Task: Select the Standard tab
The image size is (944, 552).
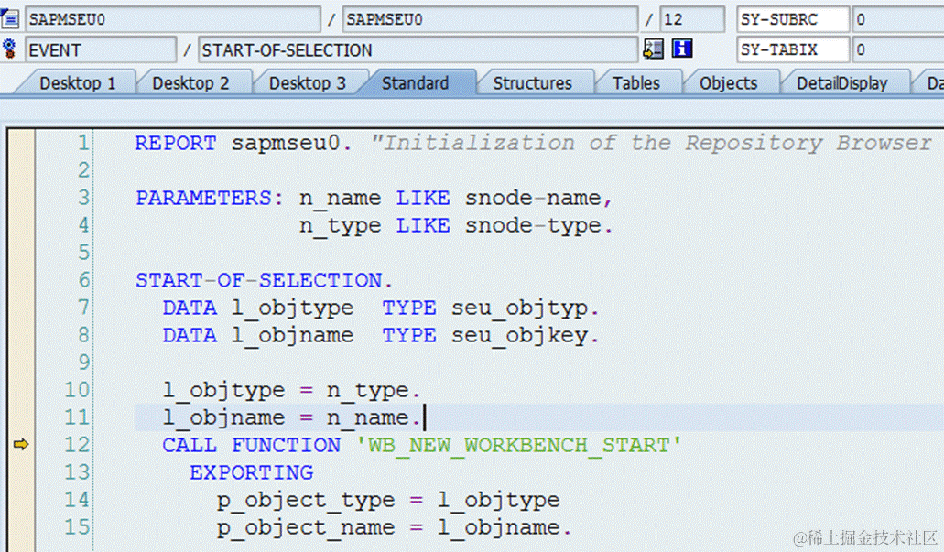Action: point(416,83)
